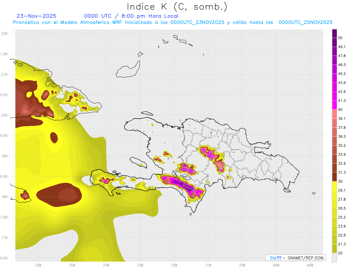Image resolution: width=348 pixels, height=269 pixels.
Task: Click the legend value '27.8'
Action: click(342, 199)
